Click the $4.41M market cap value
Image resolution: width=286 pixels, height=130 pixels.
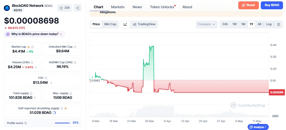pyautogui.click(x=19, y=51)
